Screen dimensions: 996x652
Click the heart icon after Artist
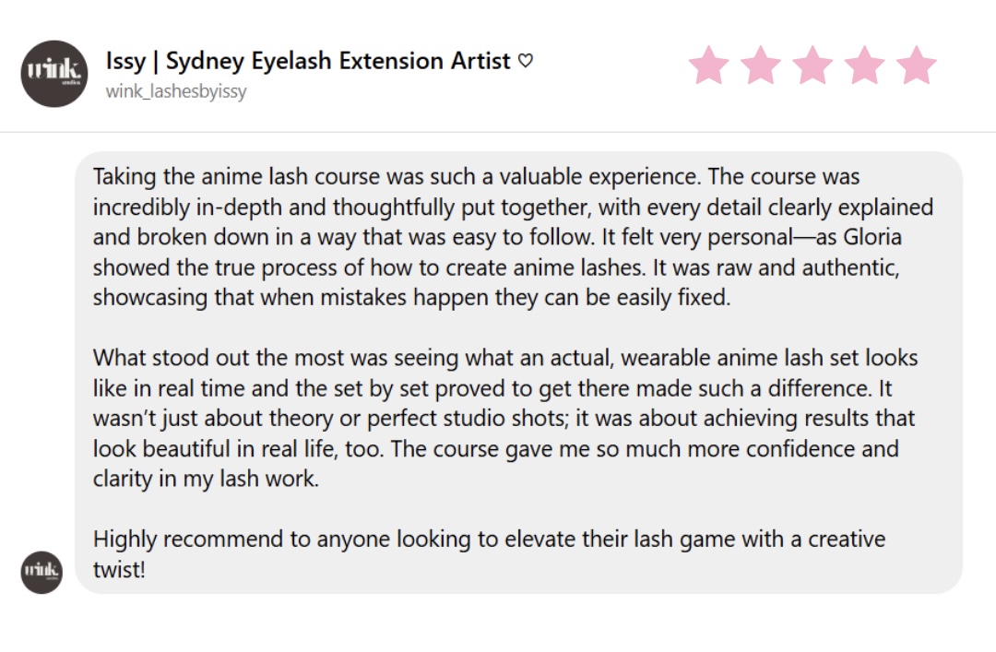point(525,62)
